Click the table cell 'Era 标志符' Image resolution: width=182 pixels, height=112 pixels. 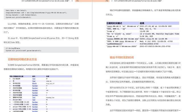pyautogui.click(x=16, y=79)
